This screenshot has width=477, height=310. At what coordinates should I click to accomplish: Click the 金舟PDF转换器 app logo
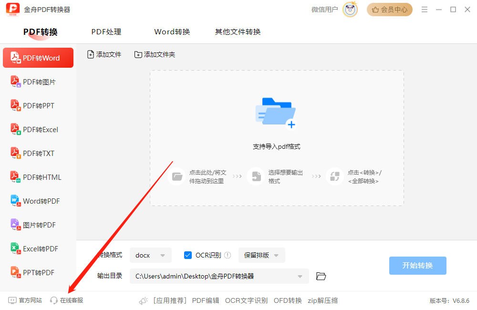click(x=13, y=10)
